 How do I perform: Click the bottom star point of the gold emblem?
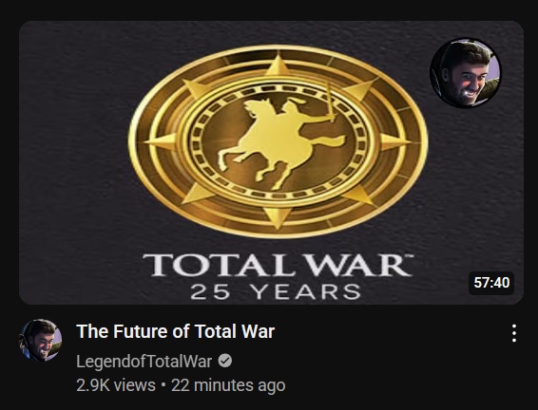pos(278,218)
